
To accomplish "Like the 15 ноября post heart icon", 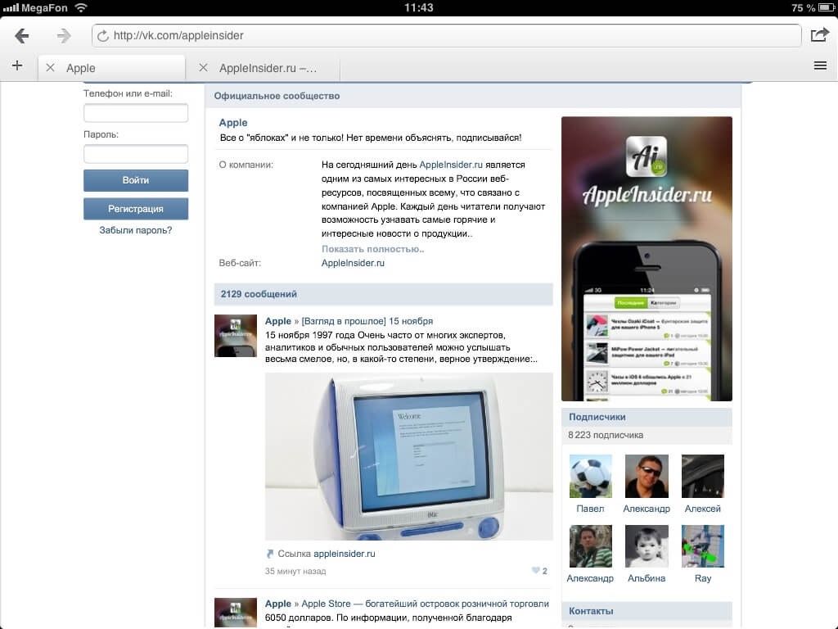I will (536, 571).
